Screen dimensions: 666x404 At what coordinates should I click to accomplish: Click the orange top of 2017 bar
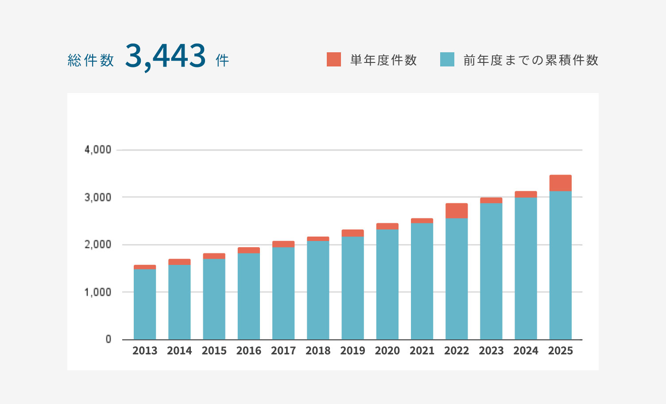283,244
